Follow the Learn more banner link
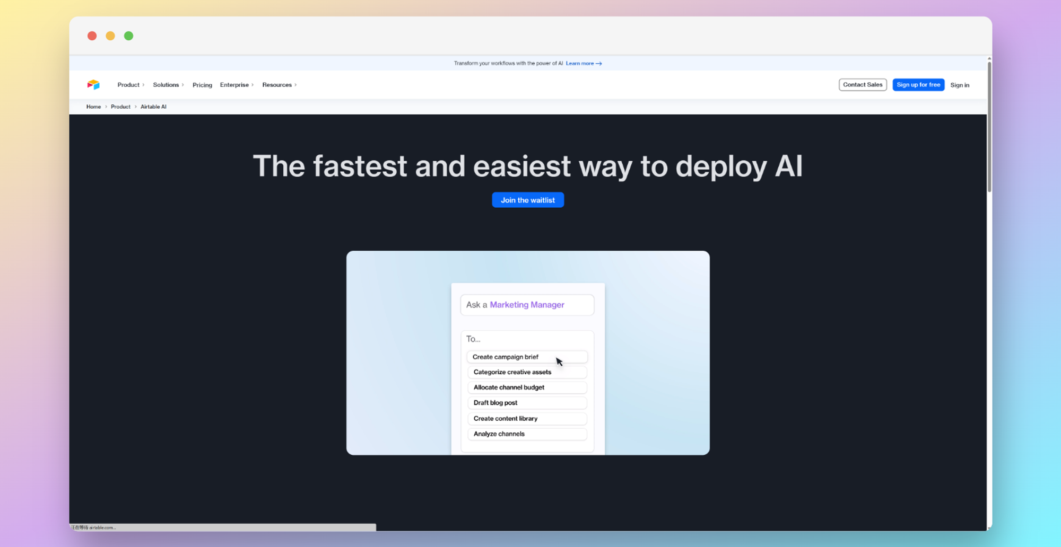 tap(583, 64)
